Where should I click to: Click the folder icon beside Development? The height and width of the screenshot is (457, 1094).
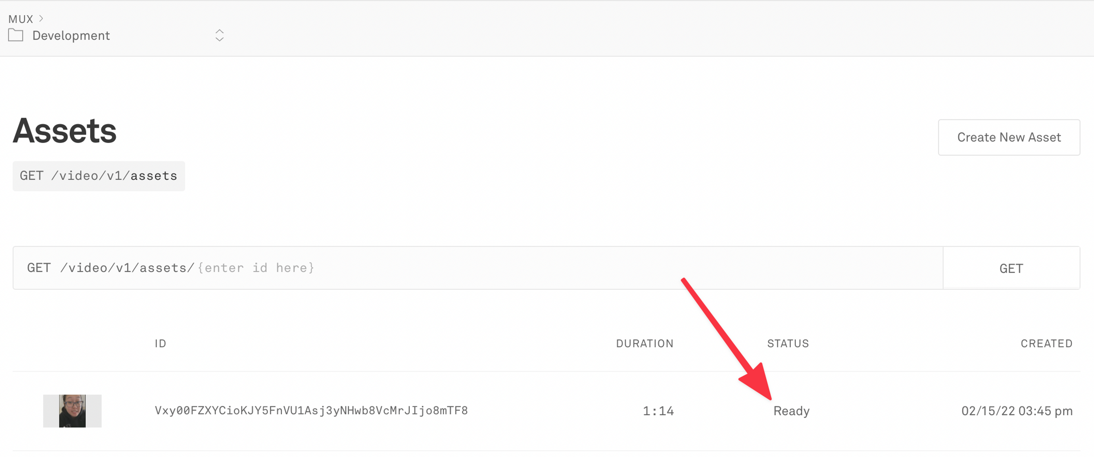click(x=16, y=35)
